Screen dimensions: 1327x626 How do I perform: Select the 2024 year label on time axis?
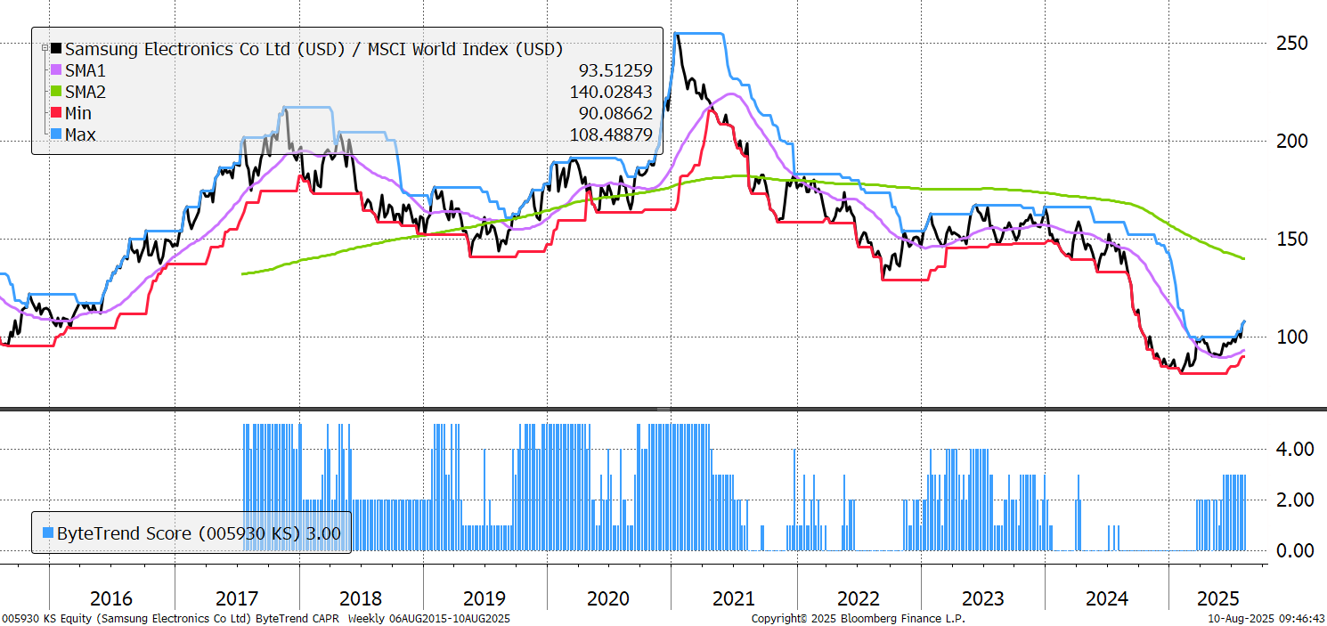[x=1106, y=598]
